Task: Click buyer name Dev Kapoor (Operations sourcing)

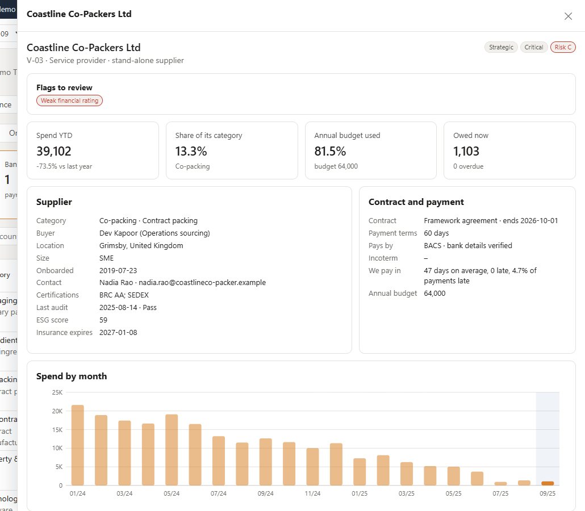Action: [154, 233]
